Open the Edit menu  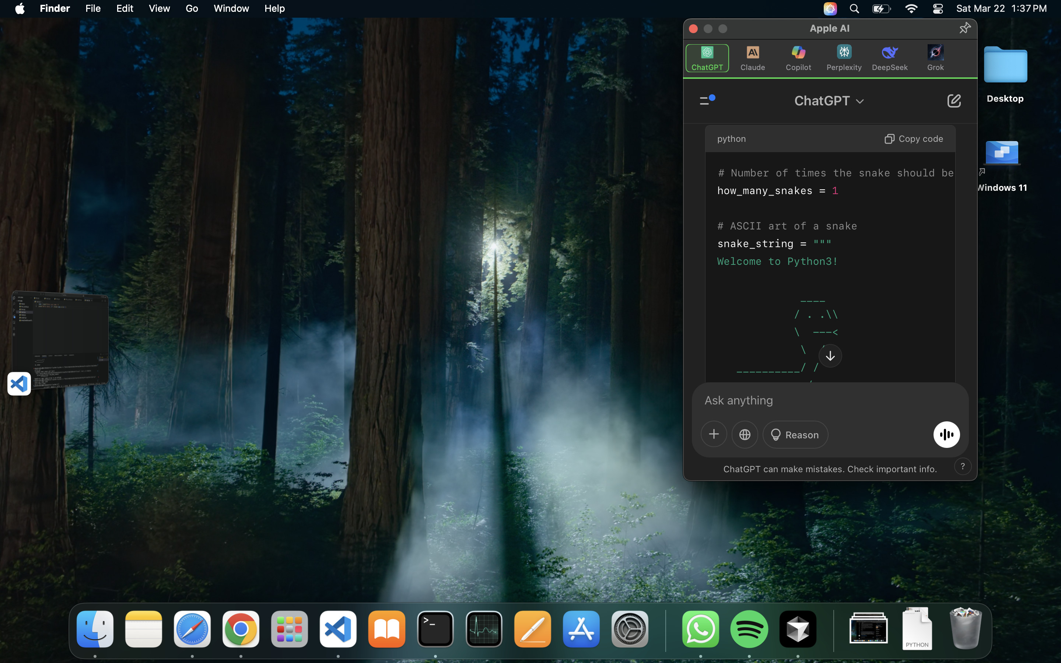pos(125,8)
